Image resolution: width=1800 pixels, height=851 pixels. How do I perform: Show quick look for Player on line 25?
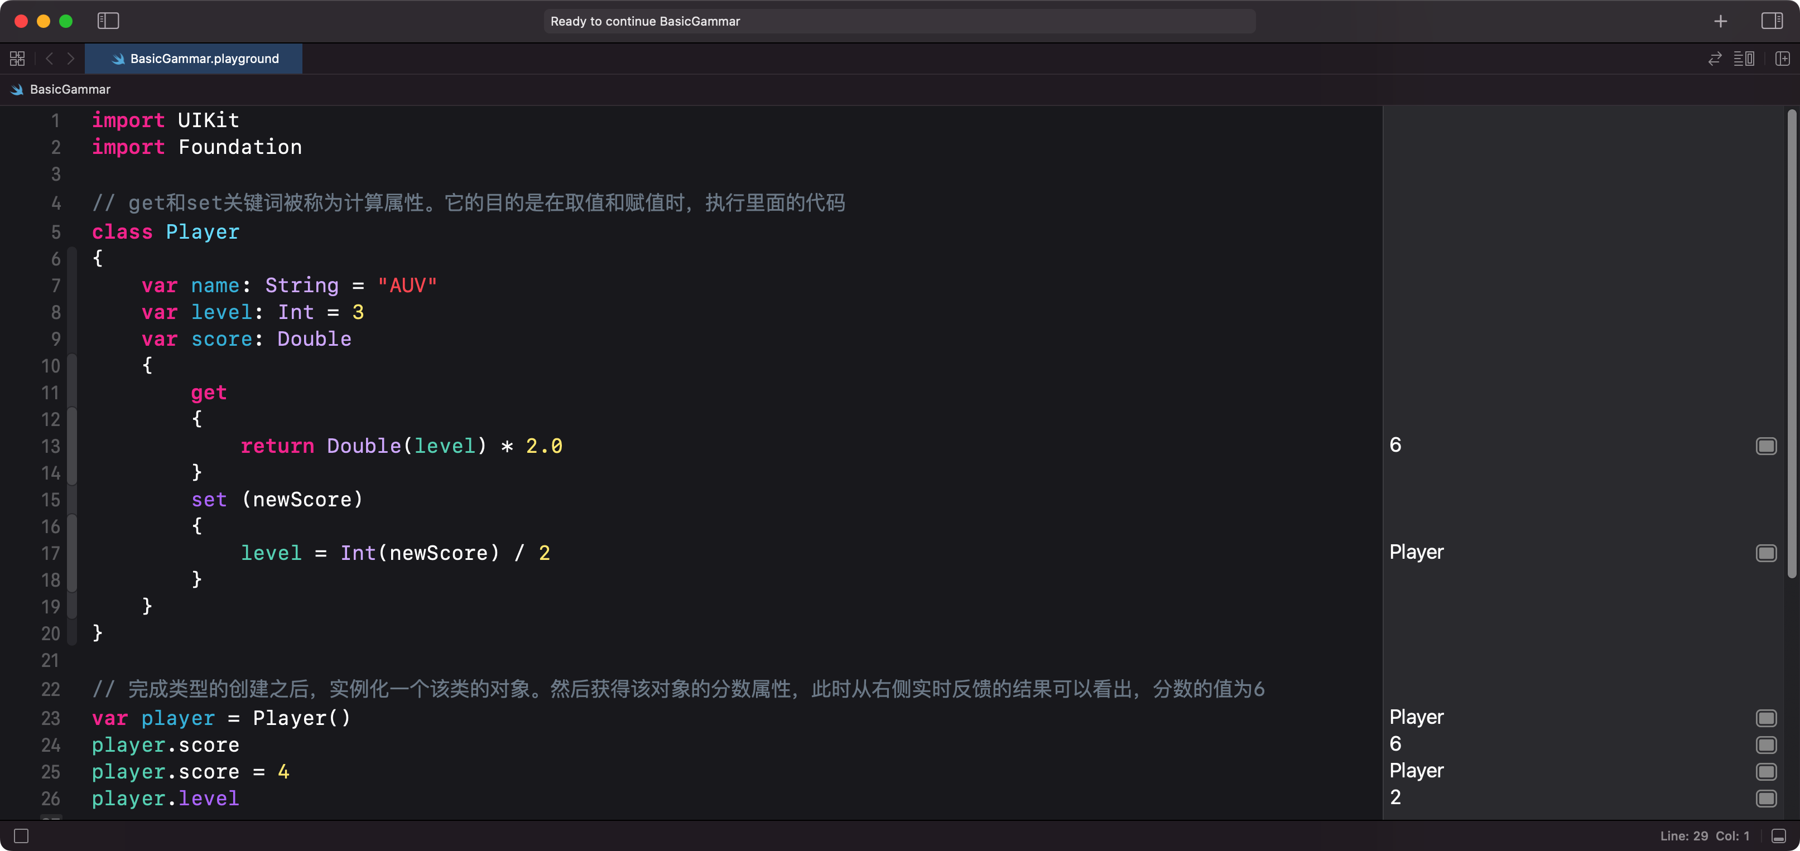[x=1767, y=771]
